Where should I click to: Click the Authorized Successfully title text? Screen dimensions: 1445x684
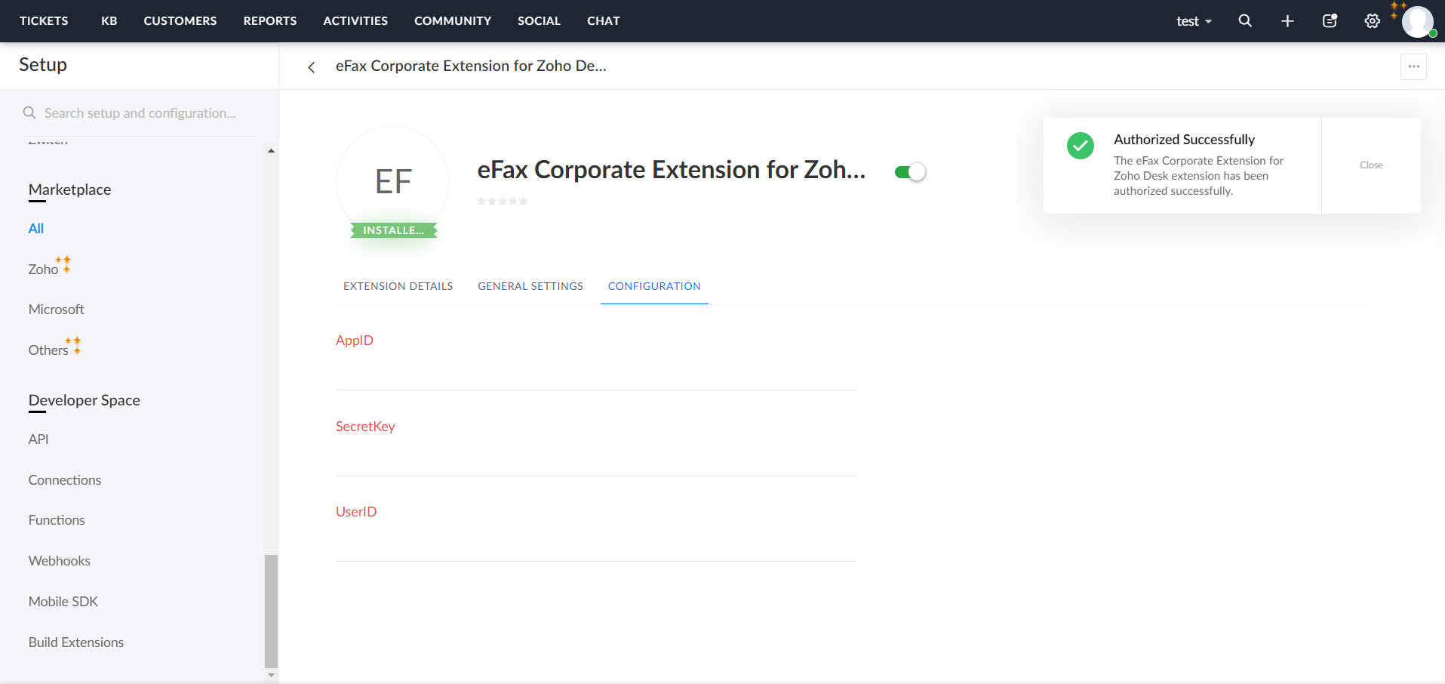[x=1184, y=140]
